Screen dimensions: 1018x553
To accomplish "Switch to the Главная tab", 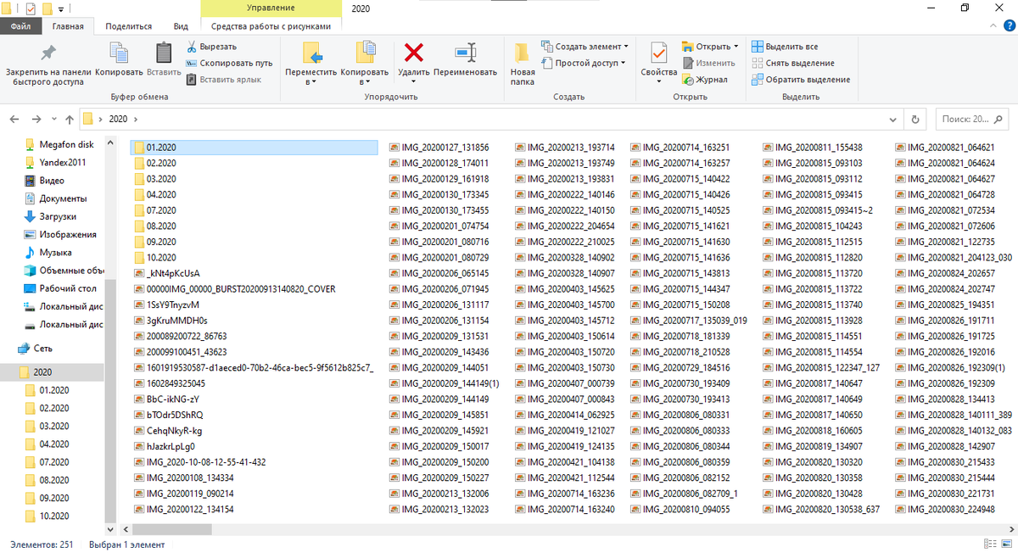I will point(67,26).
